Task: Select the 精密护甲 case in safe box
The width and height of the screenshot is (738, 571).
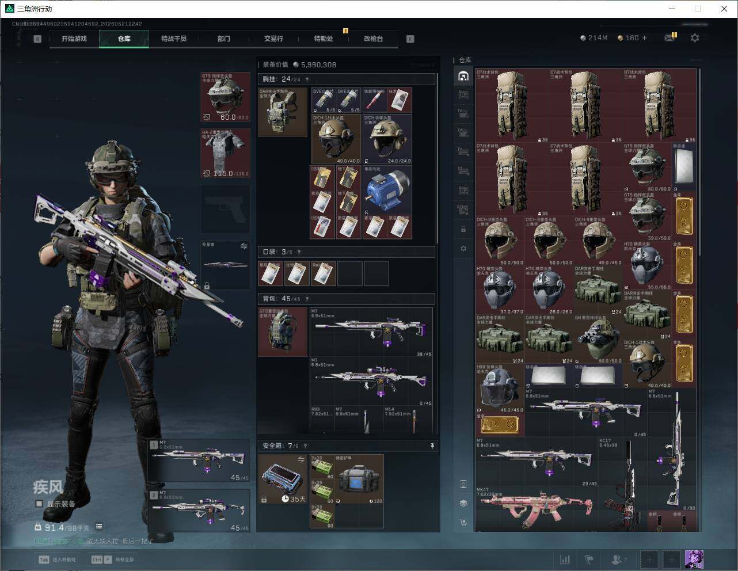Action: 359,479
